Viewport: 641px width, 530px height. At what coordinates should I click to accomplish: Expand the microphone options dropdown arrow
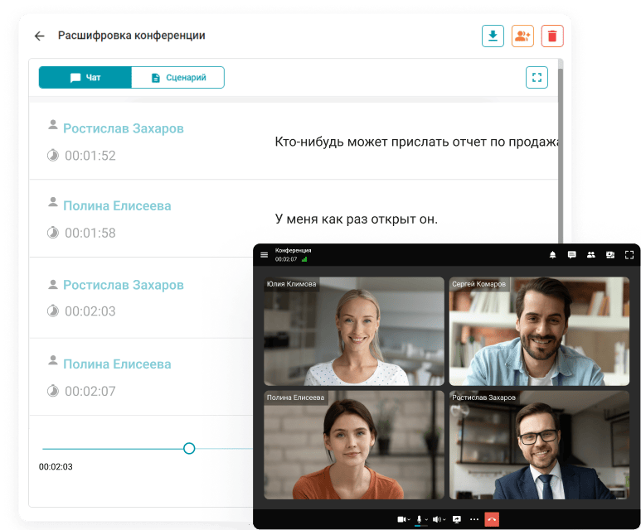(x=426, y=520)
